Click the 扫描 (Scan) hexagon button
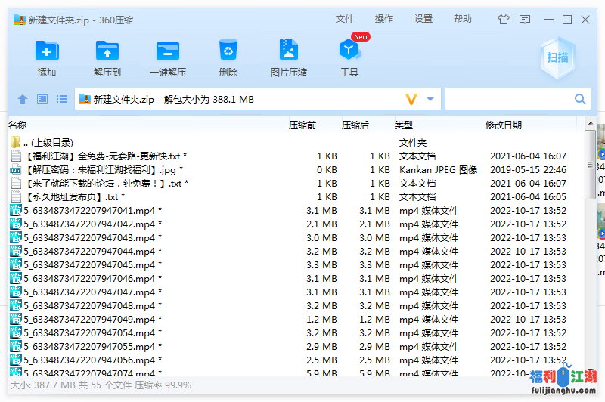The height and width of the screenshot is (402, 605). (x=557, y=57)
